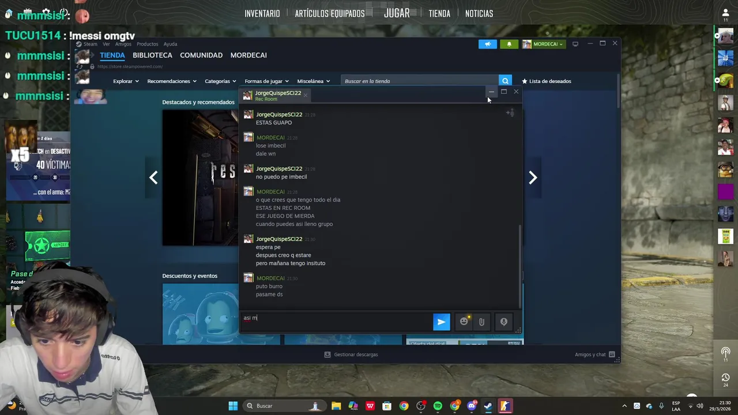Image resolution: width=738 pixels, height=415 pixels.
Task: Open the emoji picker in chat
Action: pyautogui.click(x=464, y=322)
